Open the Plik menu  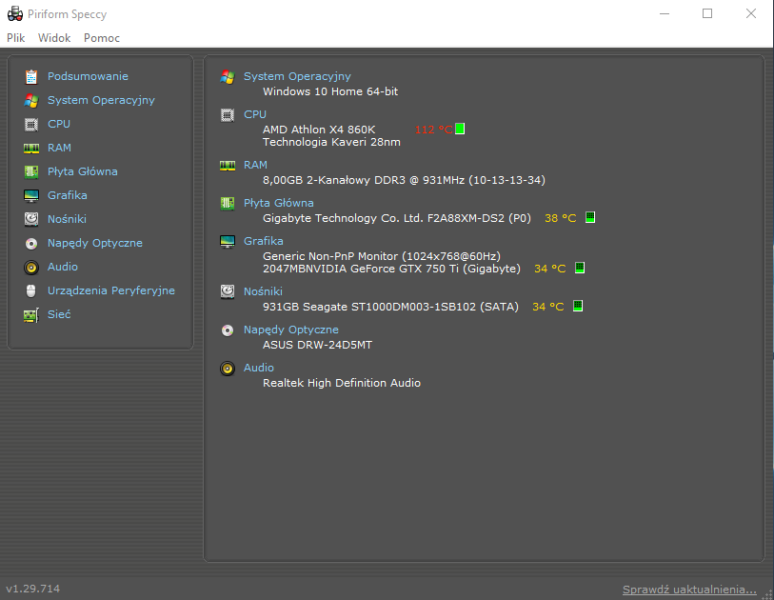[x=16, y=38]
